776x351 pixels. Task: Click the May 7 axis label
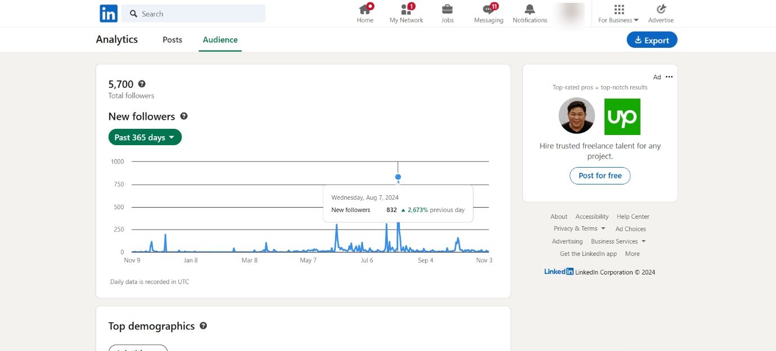pos(308,260)
